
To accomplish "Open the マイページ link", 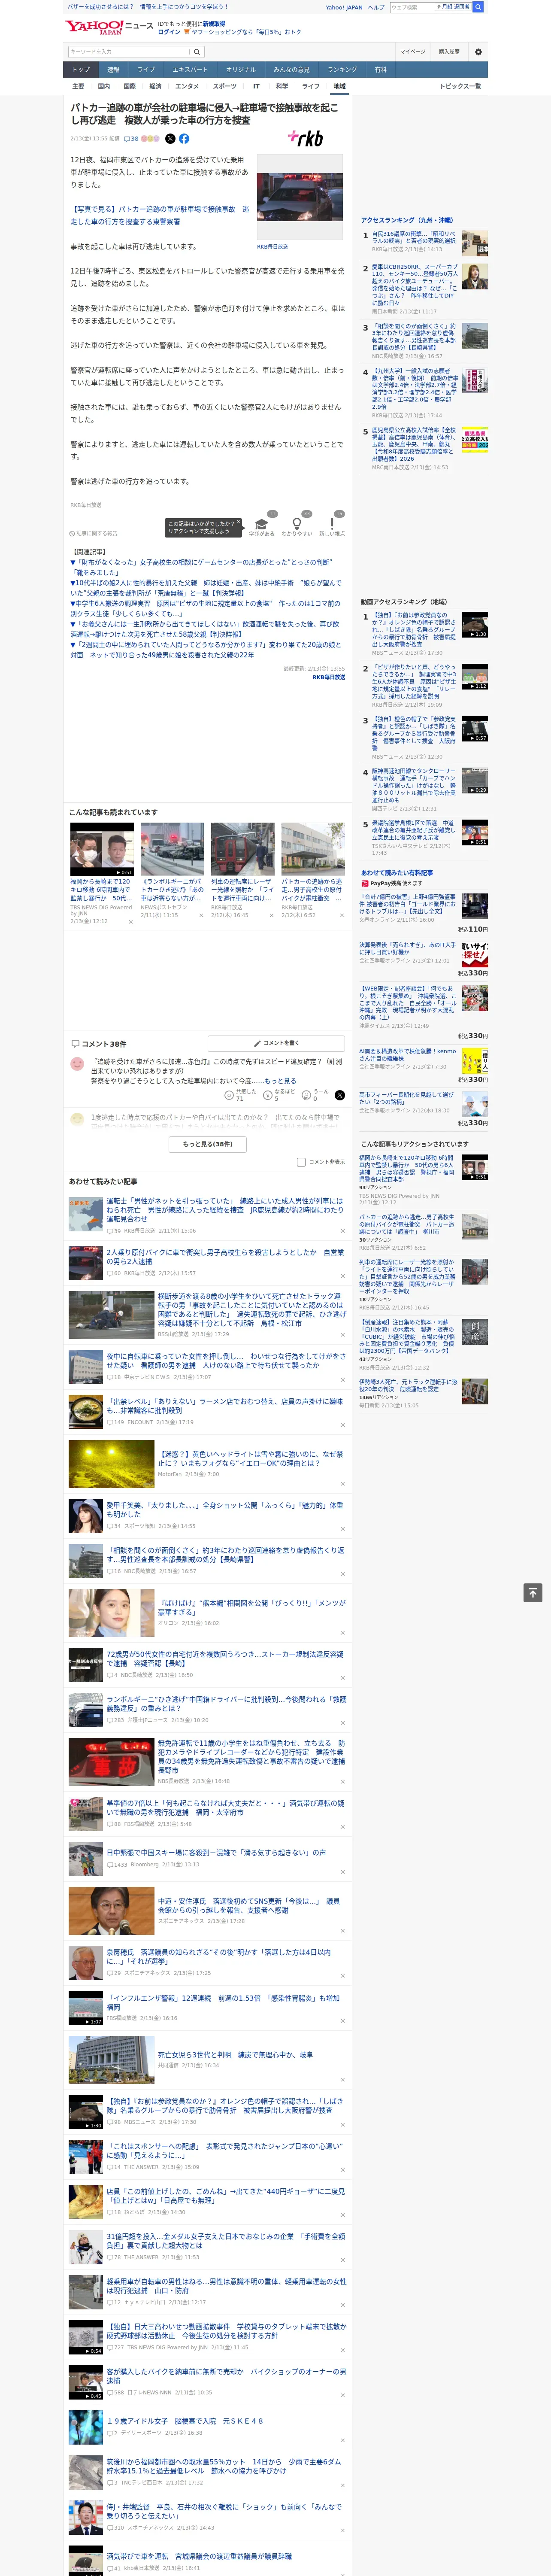I will (x=412, y=52).
